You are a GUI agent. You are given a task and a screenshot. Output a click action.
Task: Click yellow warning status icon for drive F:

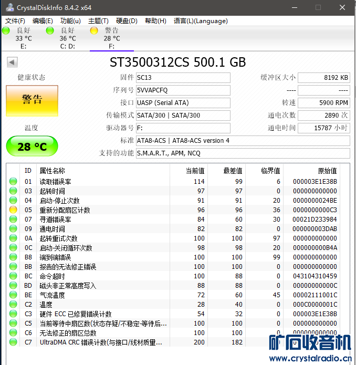click(94, 30)
